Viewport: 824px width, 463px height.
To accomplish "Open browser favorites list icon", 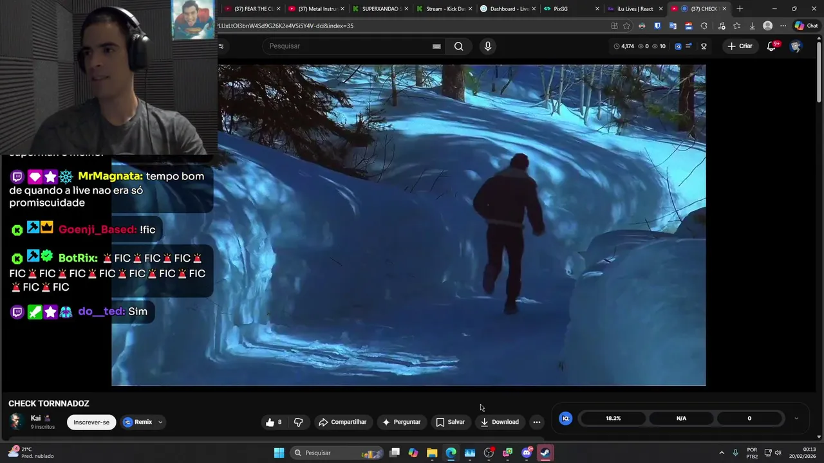I will coord(737,26).
